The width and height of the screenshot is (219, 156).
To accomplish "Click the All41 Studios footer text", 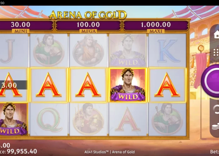I will 96,152.
